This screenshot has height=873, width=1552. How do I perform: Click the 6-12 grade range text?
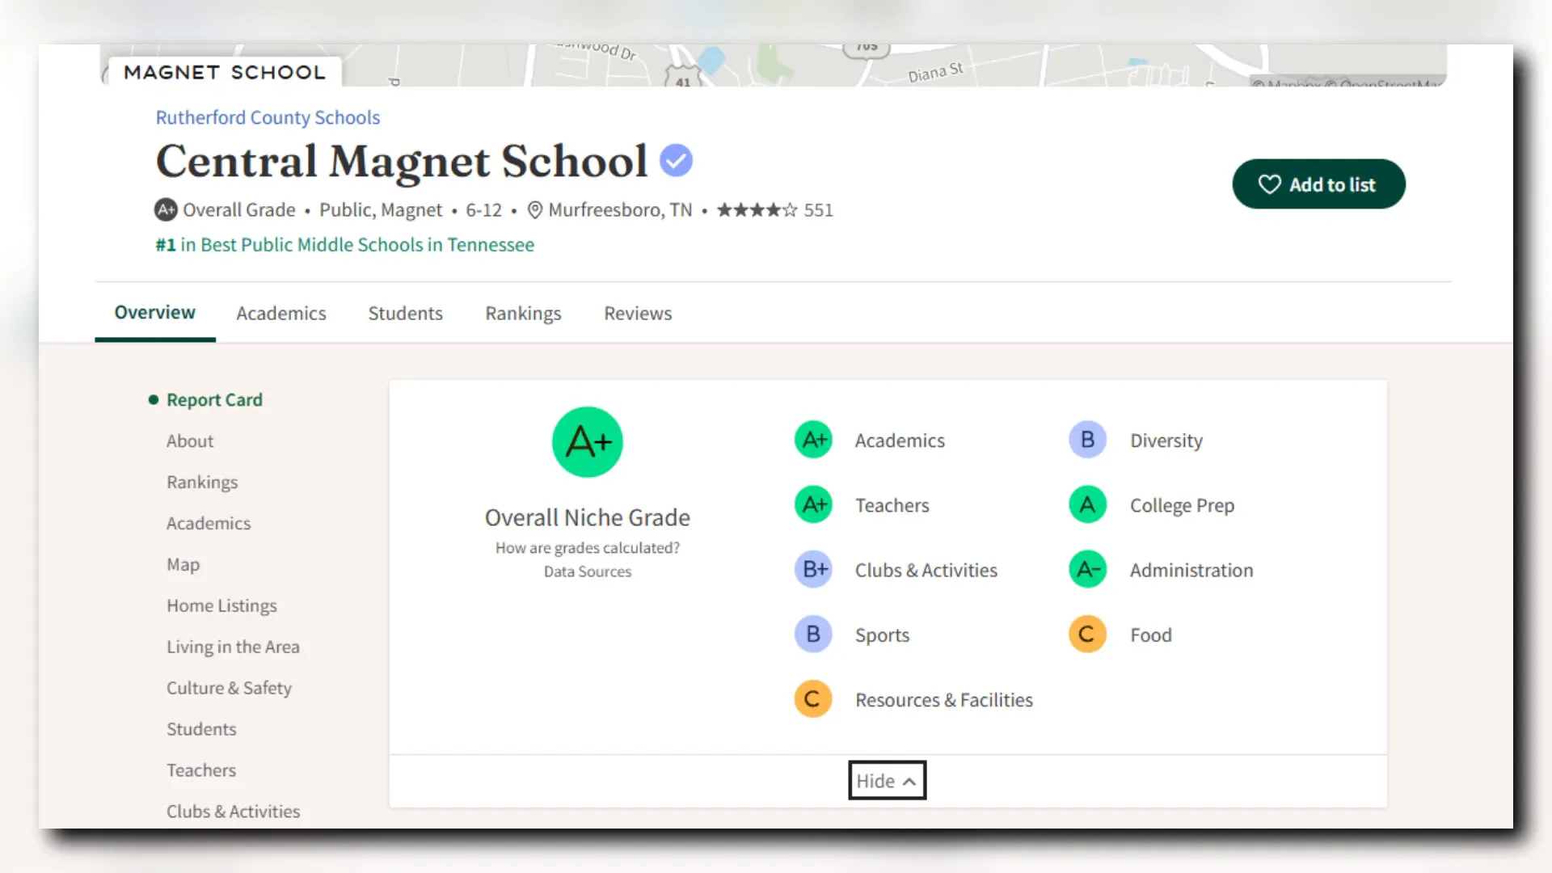[483, 210]
